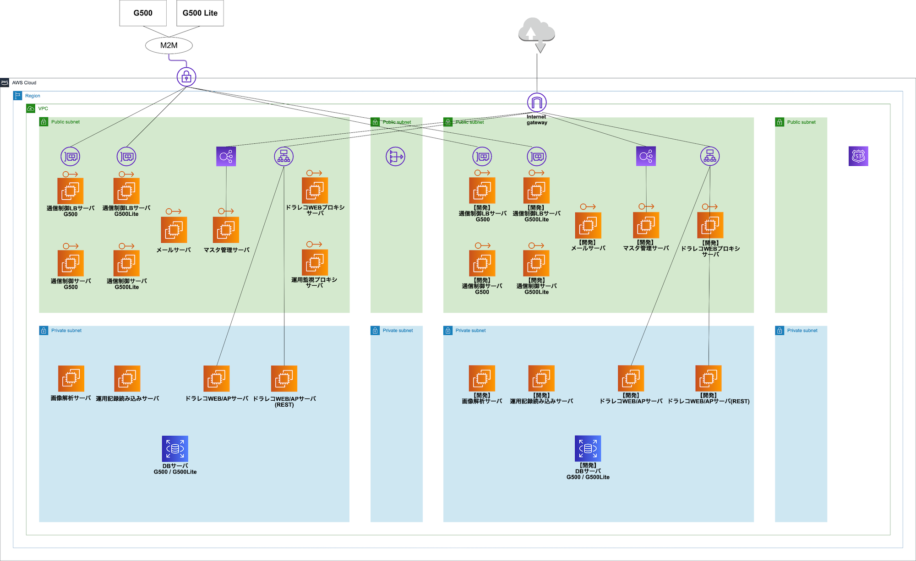Click the production DBサーバ G500 / G500Lite RDS icon
916x561 pixels.
click(x=175, y=449)
